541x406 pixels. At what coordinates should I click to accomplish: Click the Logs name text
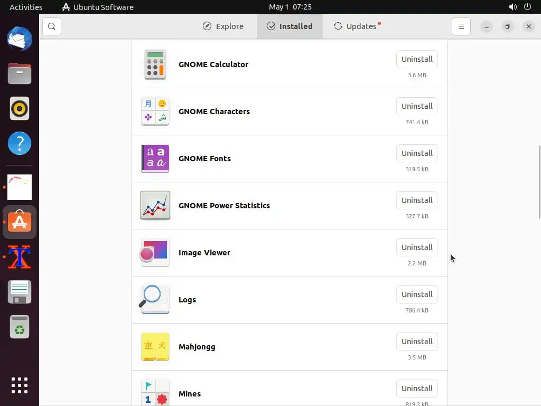click(187, 300)
